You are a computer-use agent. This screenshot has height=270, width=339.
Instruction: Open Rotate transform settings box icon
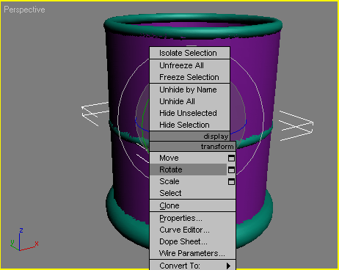[x=231, y=169]
